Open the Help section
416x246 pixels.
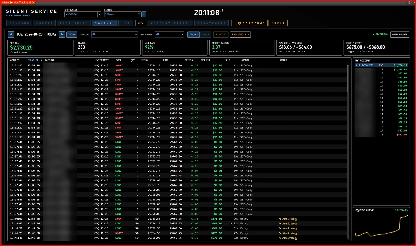(278, 23)
